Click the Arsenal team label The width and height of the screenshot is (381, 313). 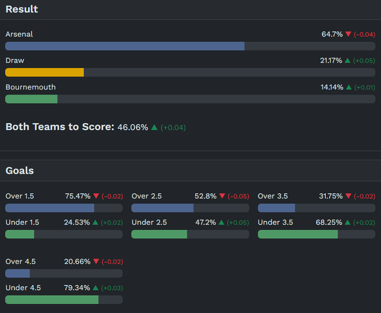click(x=19, y=34)
